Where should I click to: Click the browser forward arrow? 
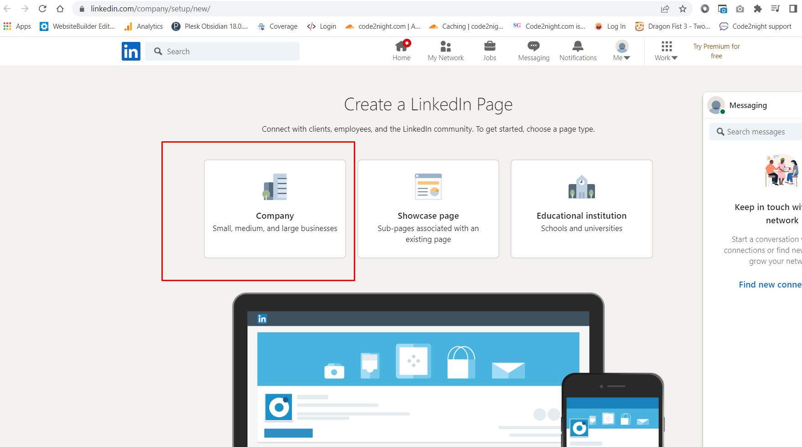(x=25, y=9)
